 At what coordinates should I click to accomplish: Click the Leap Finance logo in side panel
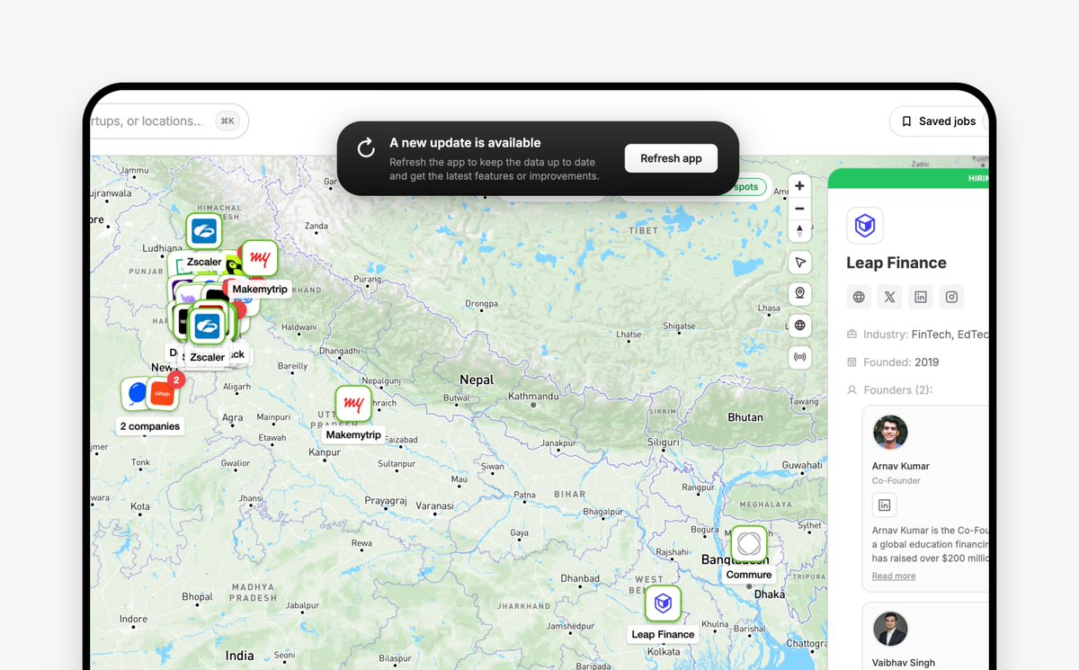tap(865, 226)
